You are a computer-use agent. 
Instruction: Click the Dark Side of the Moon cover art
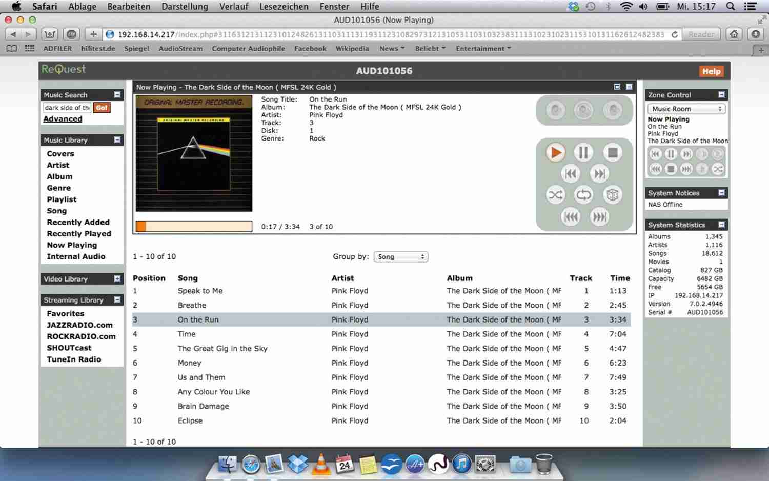coord(194,153)
